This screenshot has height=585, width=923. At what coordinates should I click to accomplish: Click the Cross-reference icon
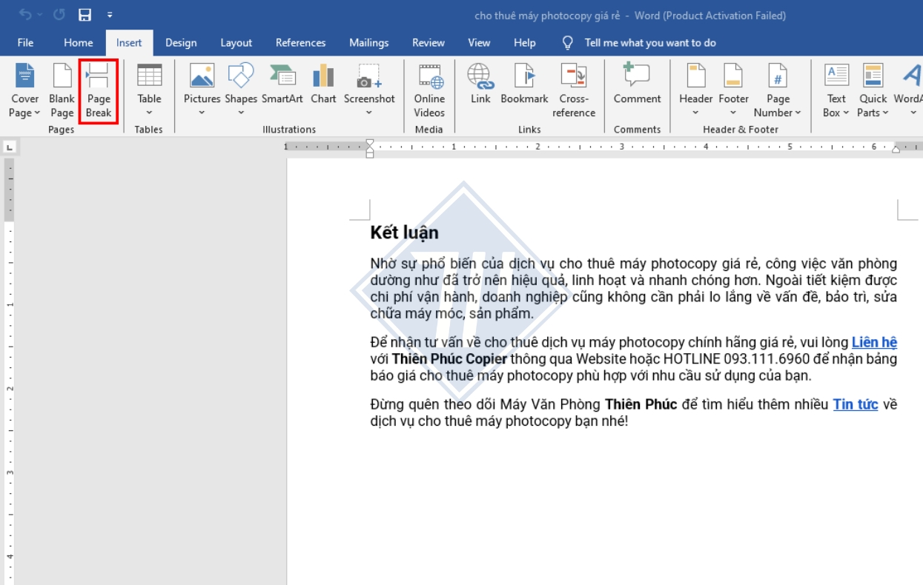pos(573,76)
